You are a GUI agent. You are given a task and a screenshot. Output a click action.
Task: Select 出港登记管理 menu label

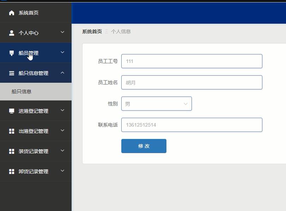pos(34,131)
